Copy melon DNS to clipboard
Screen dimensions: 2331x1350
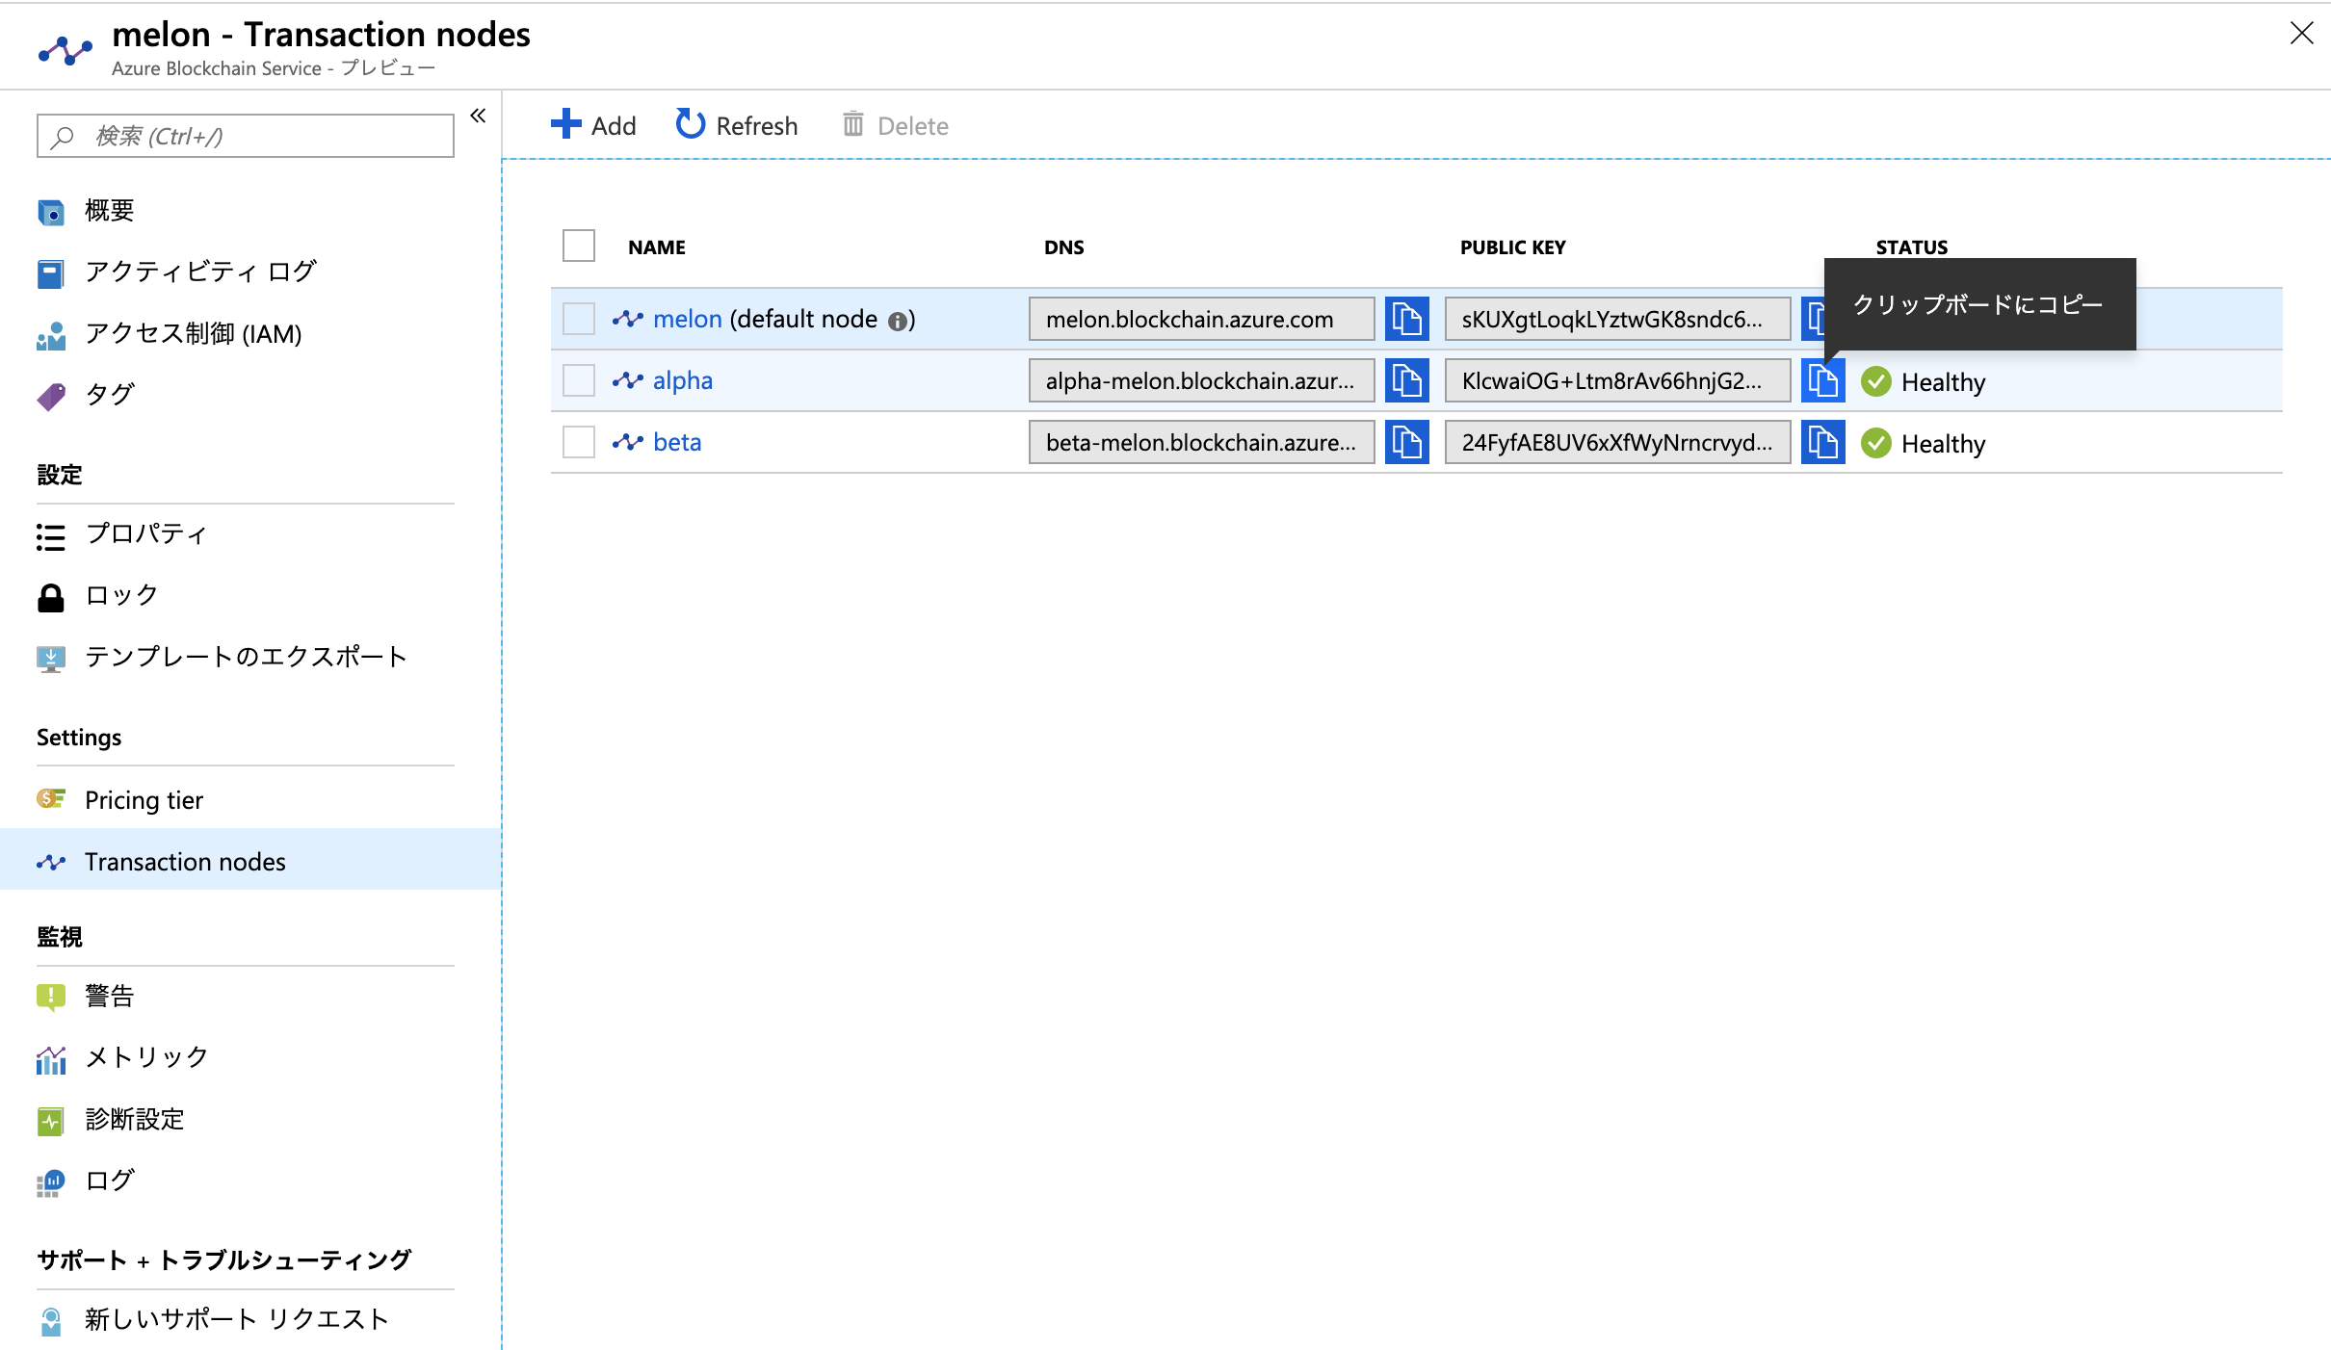(1406, 319)
